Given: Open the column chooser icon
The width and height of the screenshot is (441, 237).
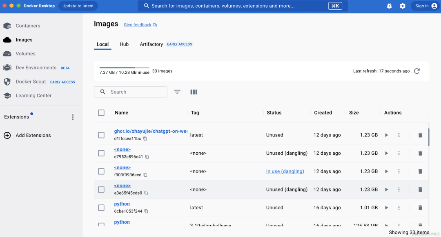Looking at the screenshot, I should 194,92.
